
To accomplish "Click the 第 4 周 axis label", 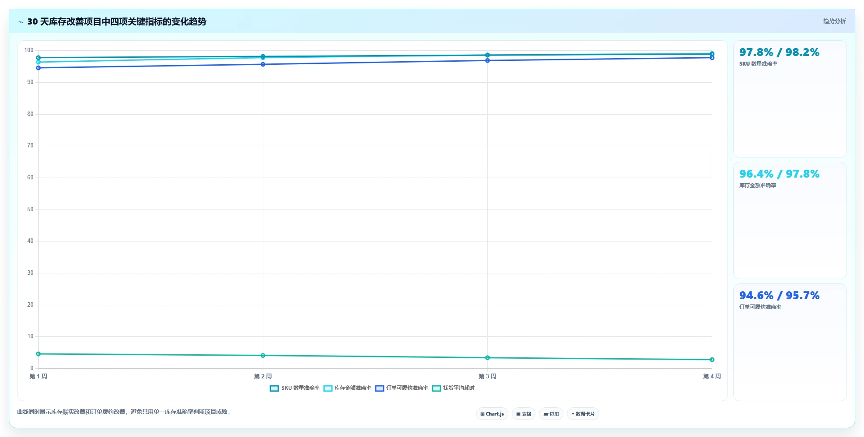I will coord(712,376).
